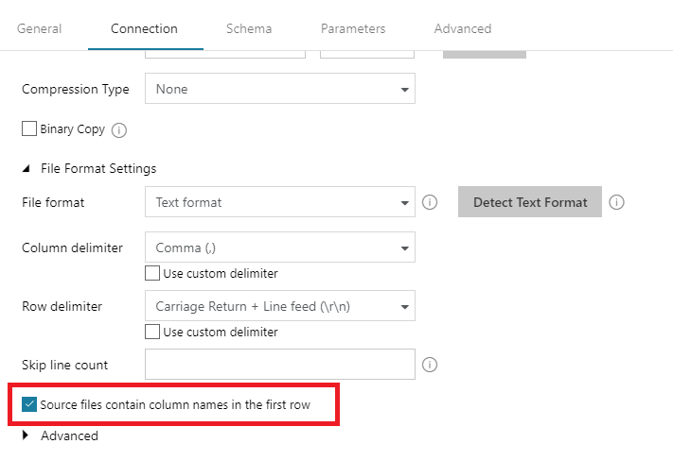Viewport: 673px width, 461px height.
Task: Click info icon beside Binary Copy
Action: (x=119, y=130)
